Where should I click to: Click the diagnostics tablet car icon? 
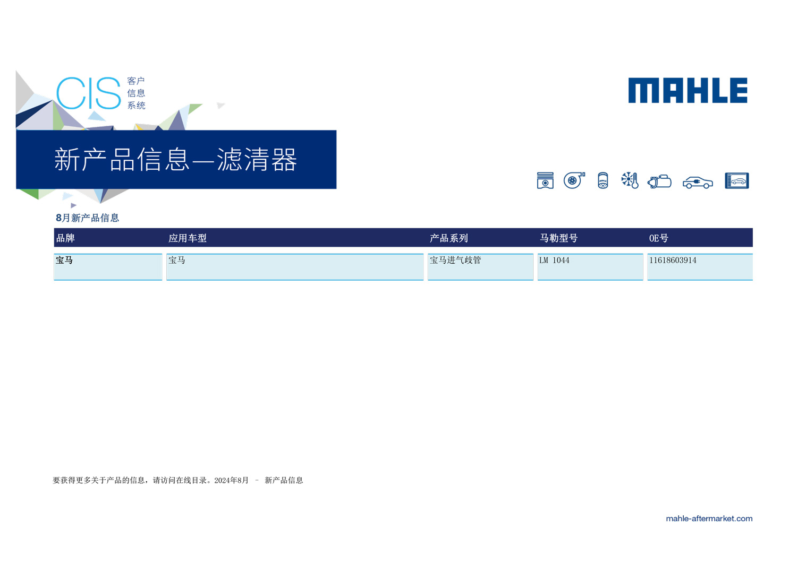[x=737, y=181]
